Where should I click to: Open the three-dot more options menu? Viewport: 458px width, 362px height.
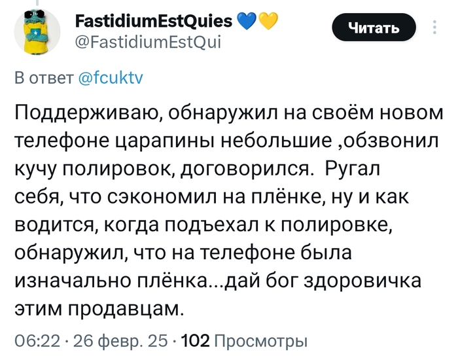435,27
